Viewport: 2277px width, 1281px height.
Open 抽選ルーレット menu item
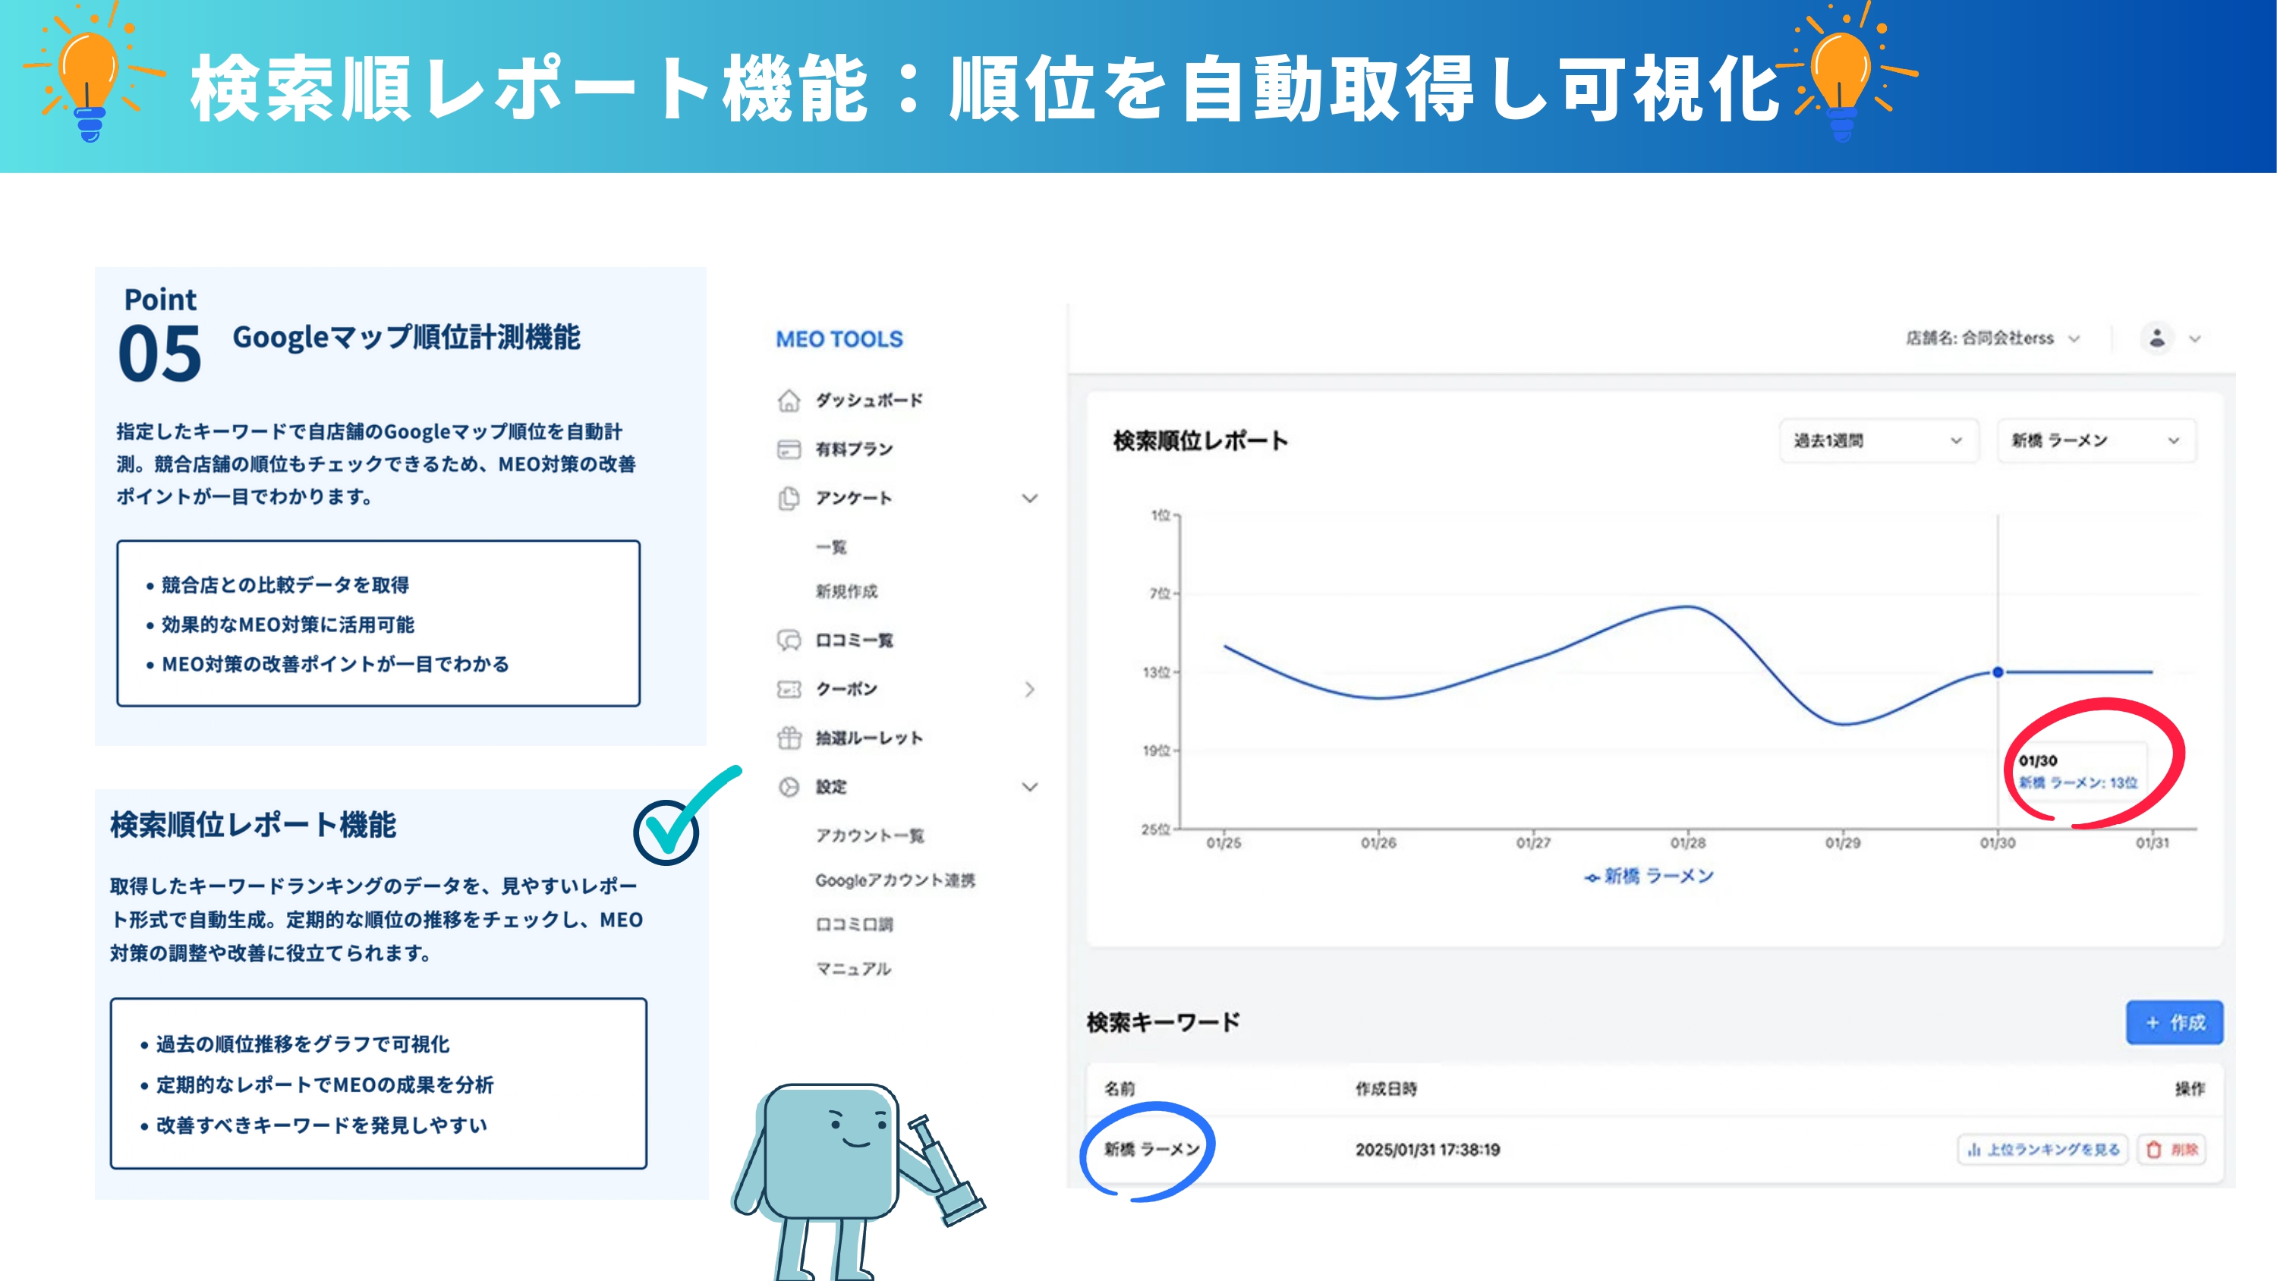(x=869, y=738)
